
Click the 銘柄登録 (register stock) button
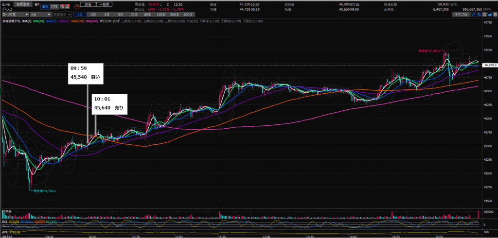23,5
